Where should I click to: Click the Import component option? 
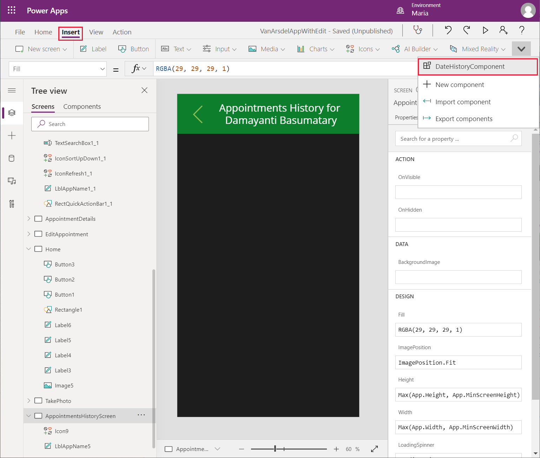click(x=463, y=102)
